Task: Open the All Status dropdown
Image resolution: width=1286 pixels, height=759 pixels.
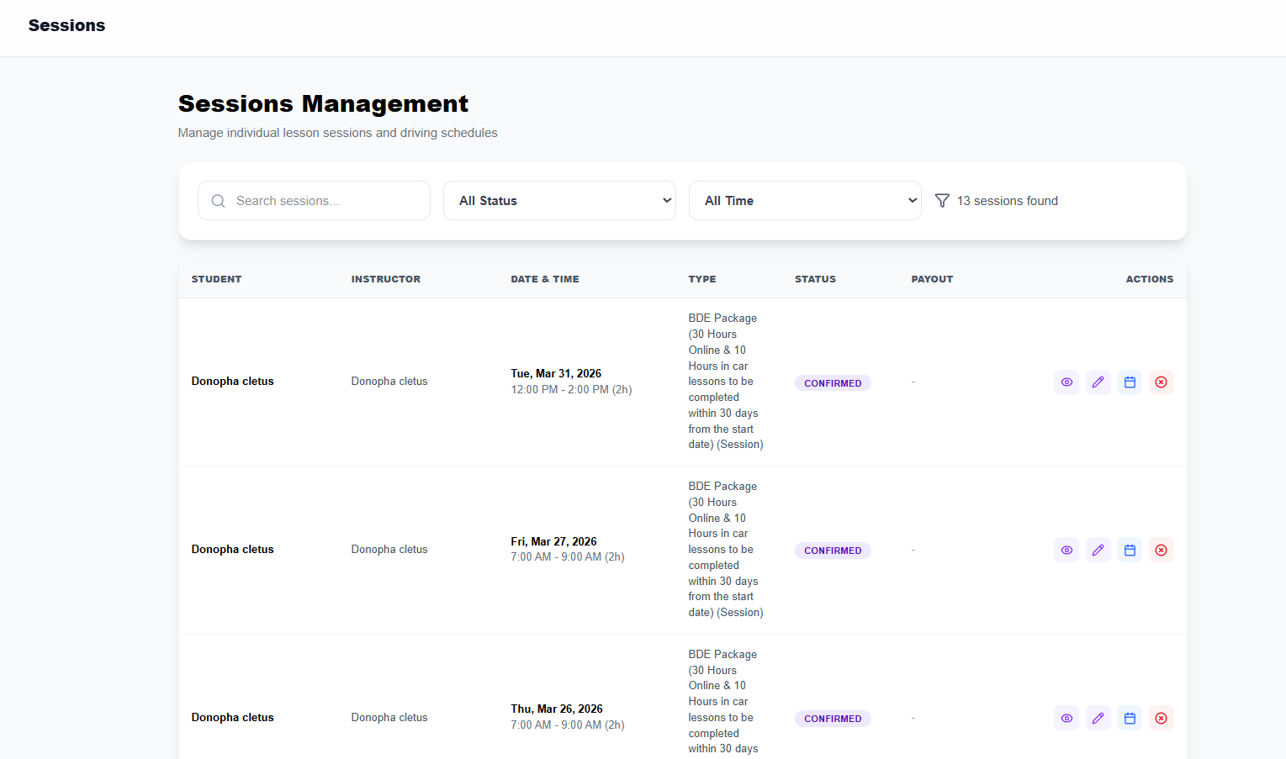Action: click(x=559, y=201)
